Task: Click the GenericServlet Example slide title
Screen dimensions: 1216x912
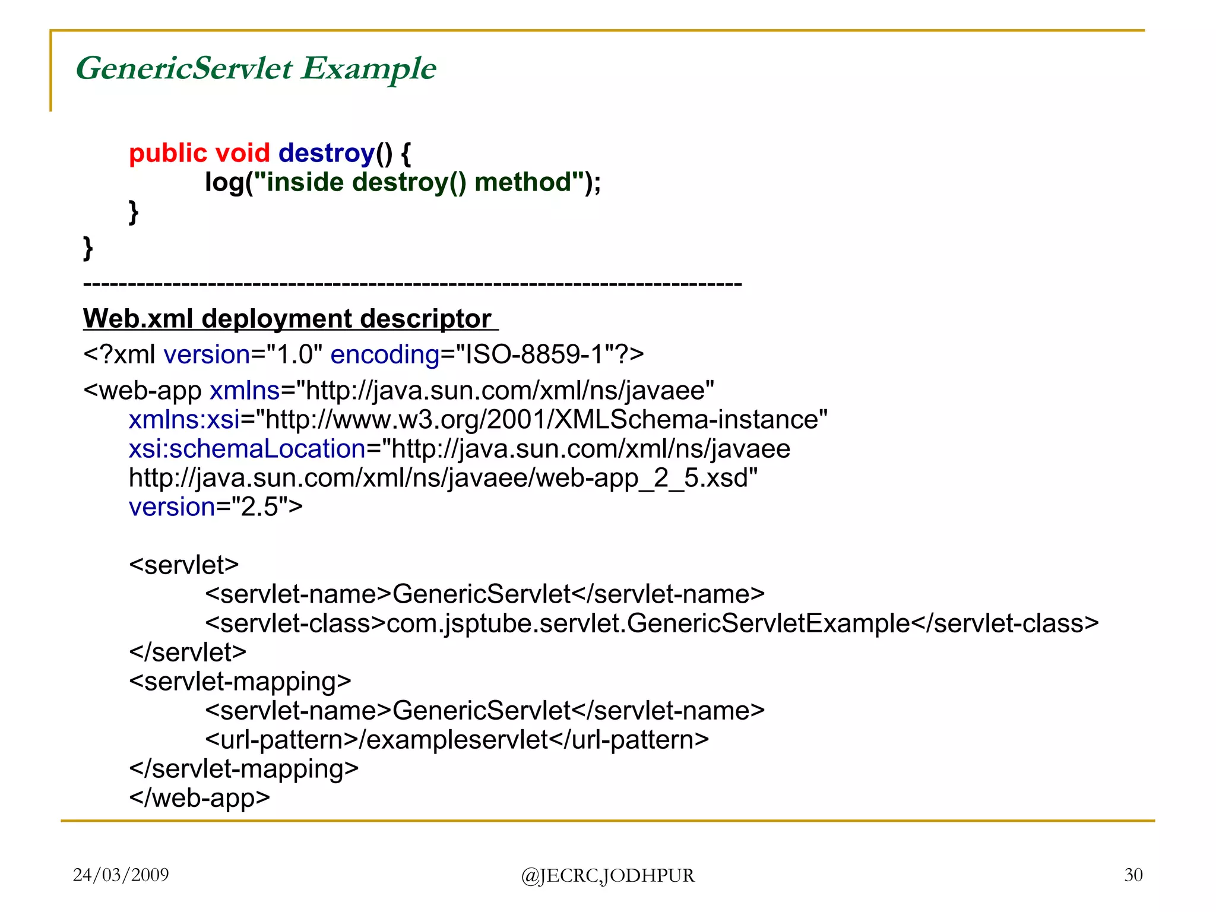Action: (x=256, y=68)
